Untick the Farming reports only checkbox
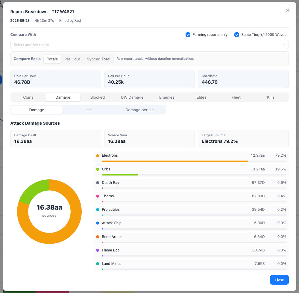Viewport: 299px width, 293px height. (x=188, y=35)
